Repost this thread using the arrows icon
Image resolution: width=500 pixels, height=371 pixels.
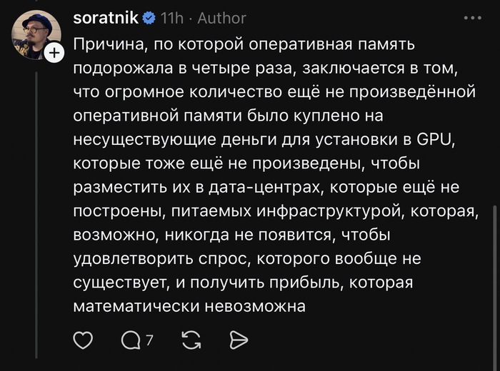pos(191,340)
